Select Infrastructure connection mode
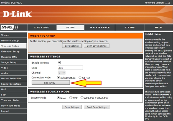Image resolution: width=173 pixels, height=121 pixels. (x=58, y=78)
